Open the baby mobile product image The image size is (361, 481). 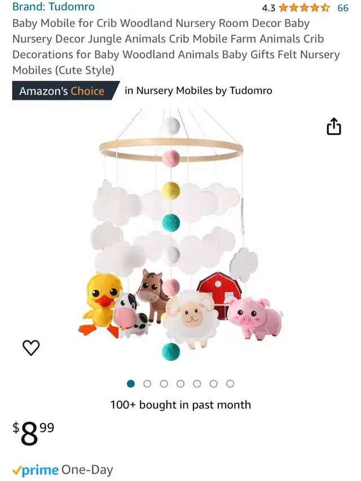180,235
